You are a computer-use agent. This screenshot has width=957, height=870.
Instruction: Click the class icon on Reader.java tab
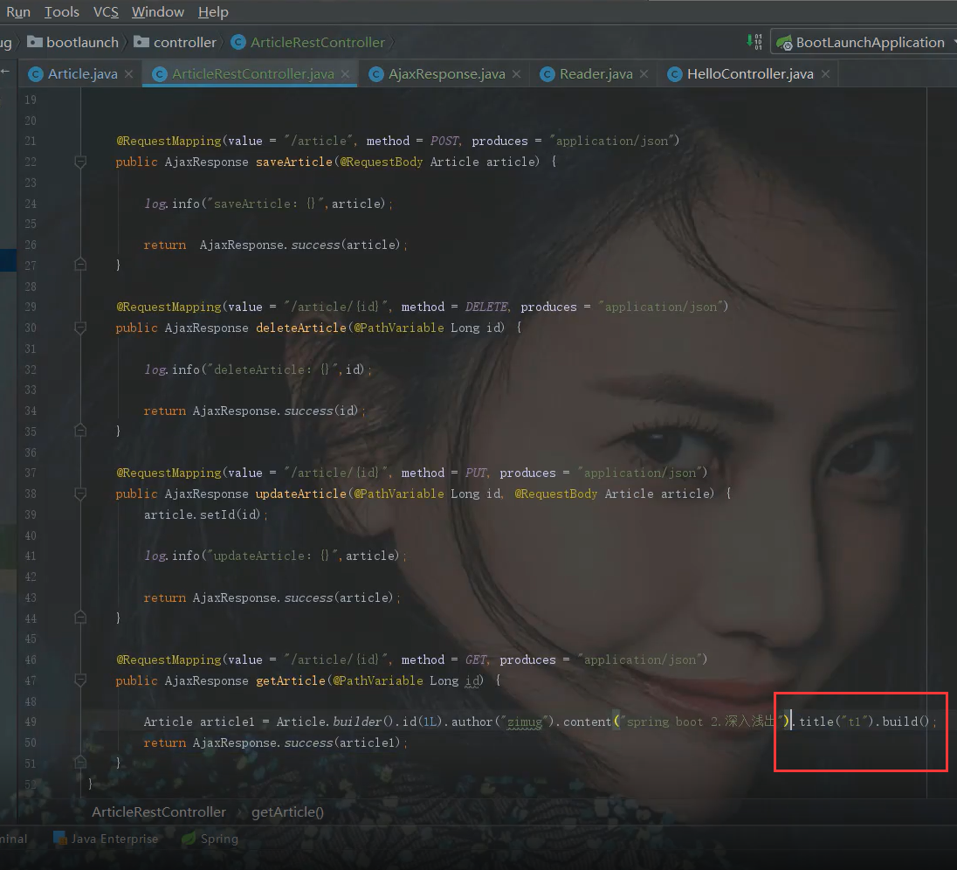[547, 74]
